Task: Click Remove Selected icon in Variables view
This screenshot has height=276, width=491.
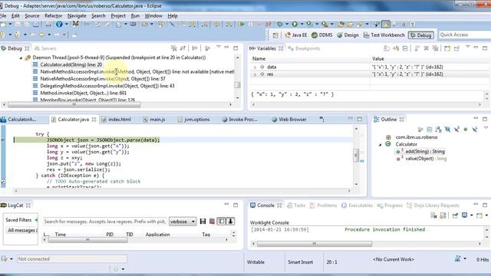Action: pyautogui.click(x=427, y=48)
